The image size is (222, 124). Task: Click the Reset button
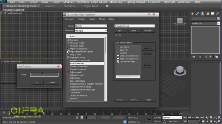click(x=148, y=100)
